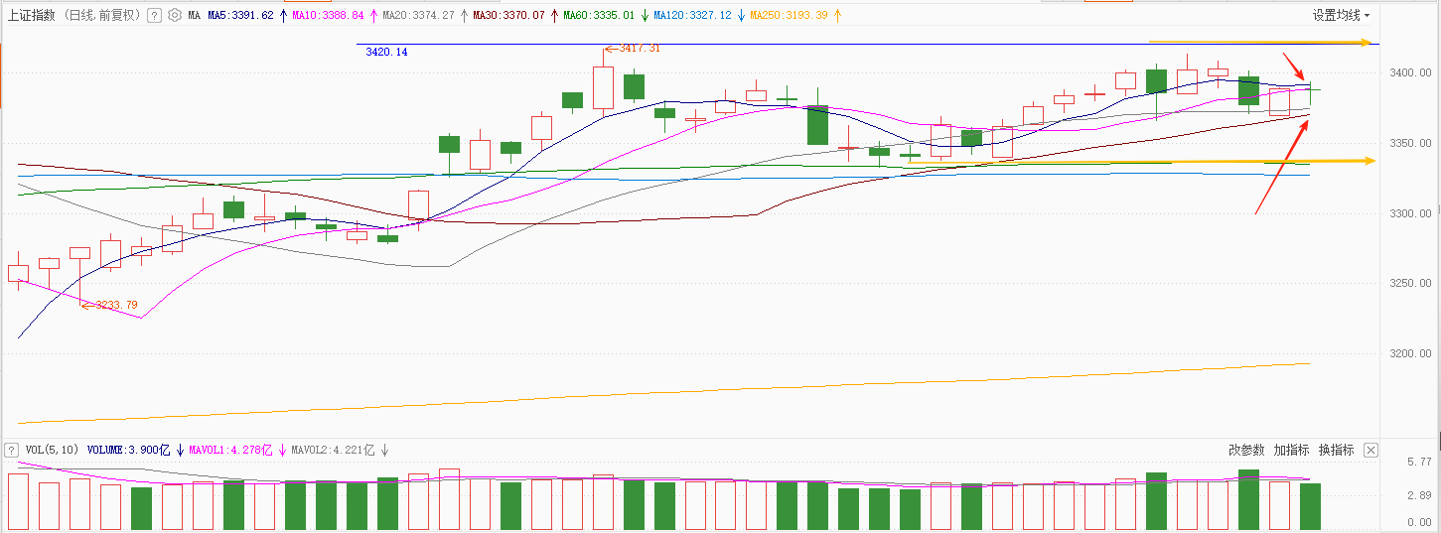Click the 3350.00 price axis label

[x=1410, y=144]
